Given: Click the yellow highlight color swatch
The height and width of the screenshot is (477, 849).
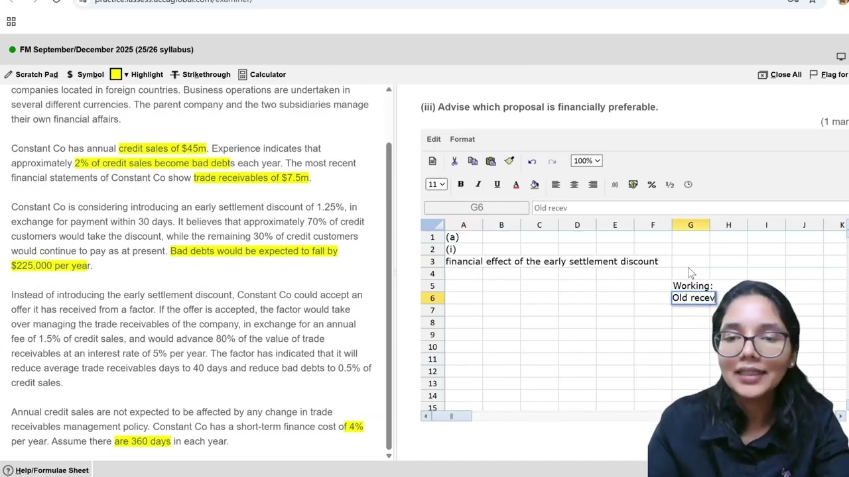Looking at the screenshot, I should tap(115, 74).
